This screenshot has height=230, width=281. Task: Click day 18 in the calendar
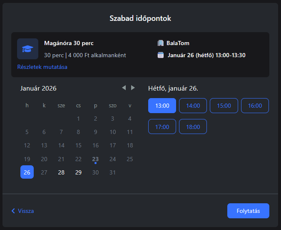coord(130,145)
